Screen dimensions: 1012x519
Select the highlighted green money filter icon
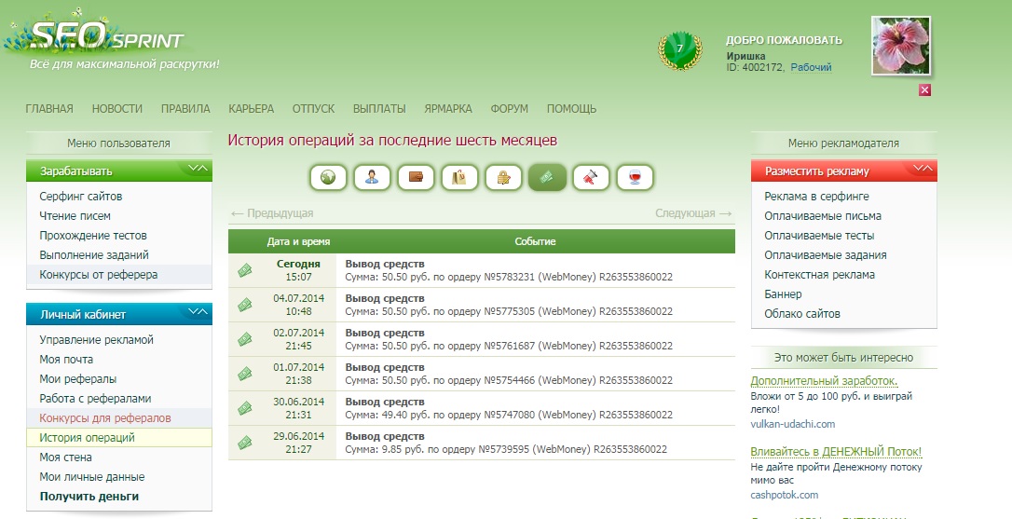(x=547, y=178)
